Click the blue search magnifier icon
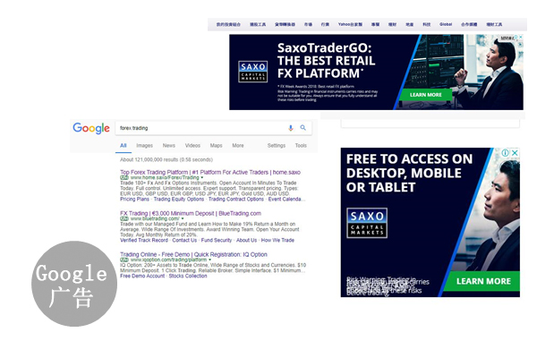 point(303,128)
